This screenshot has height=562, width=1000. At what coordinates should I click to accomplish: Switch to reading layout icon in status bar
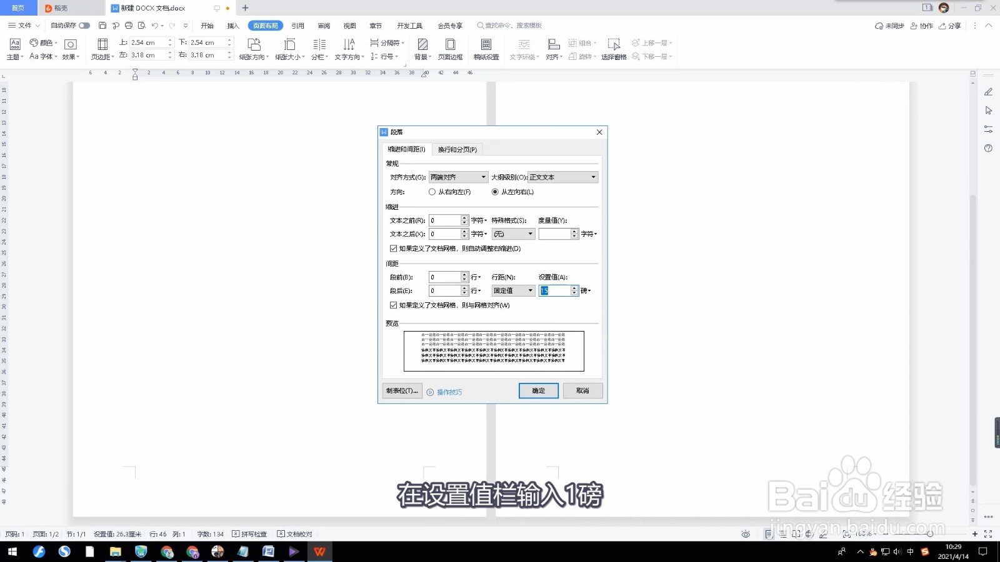(796, 534)
